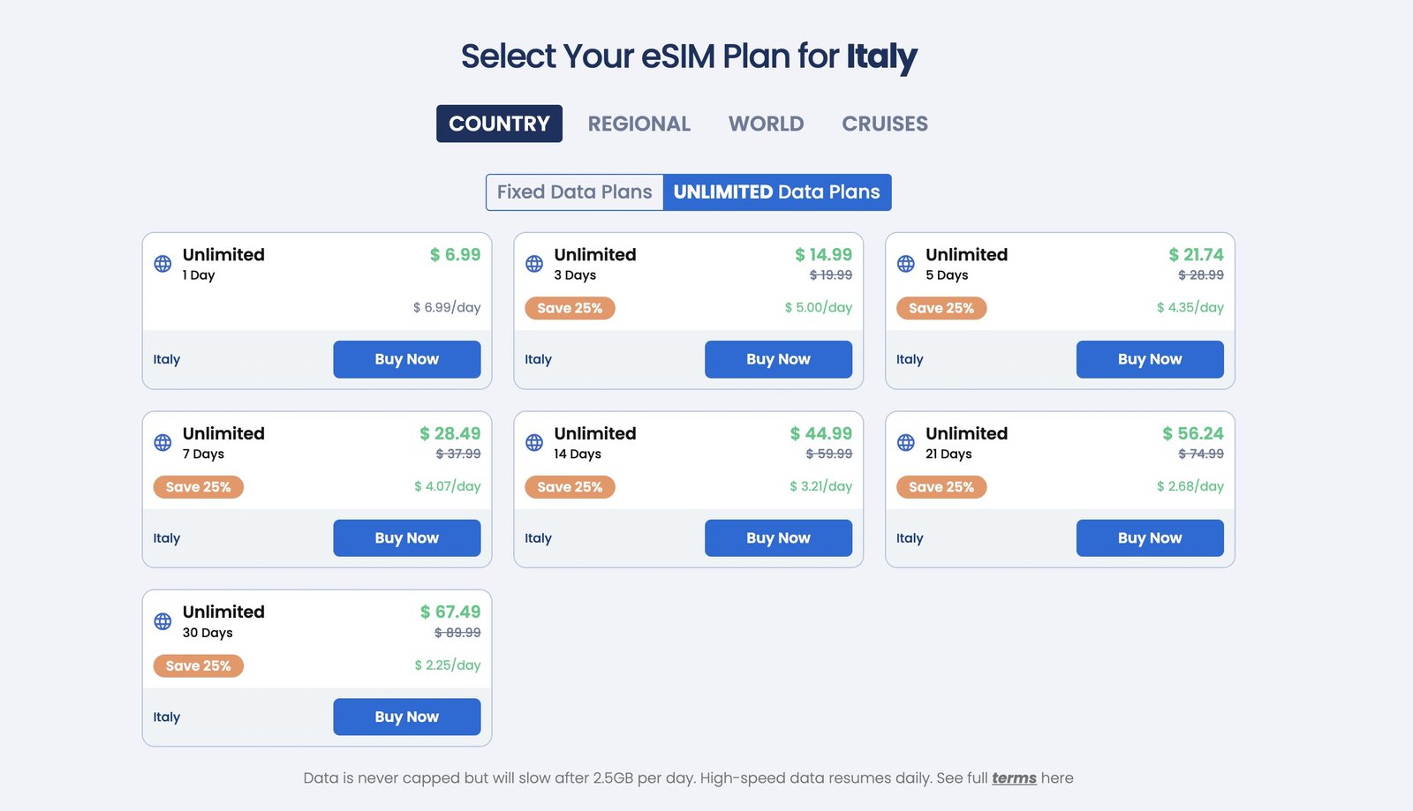Viewport: 1413px width, 811px height.
Task: Click the Save 25% badge on 30 Days plan
Action: click(x=198, y=665)
